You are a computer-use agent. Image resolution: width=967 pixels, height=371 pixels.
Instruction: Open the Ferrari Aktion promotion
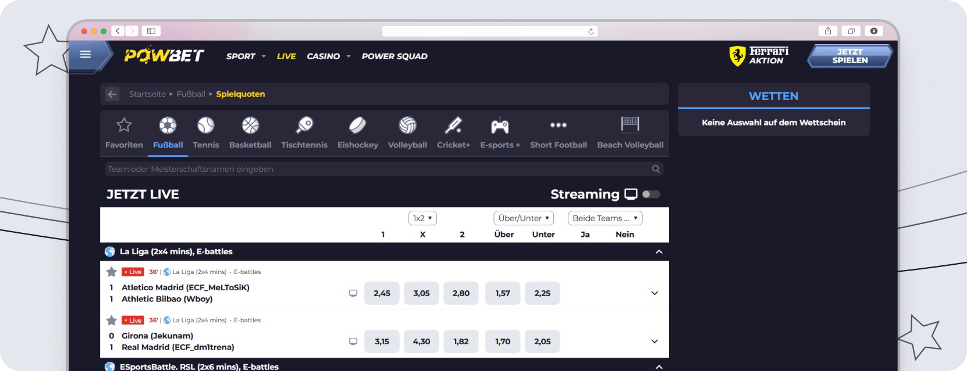point(759,56)
